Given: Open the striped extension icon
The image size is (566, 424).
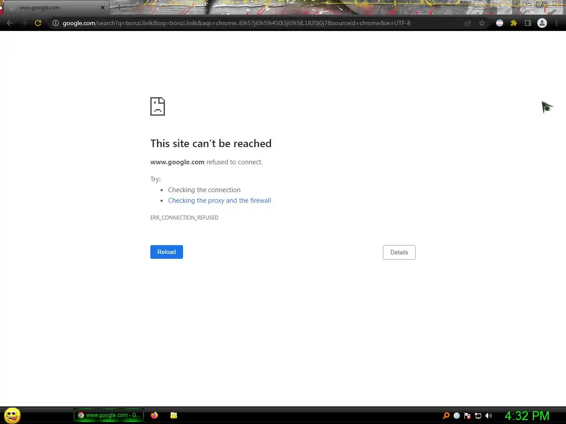Looking at the screenshot, I should click(x=500, y=23).
